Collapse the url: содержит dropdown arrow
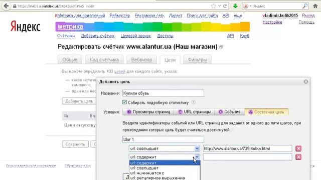The width and height of the screenshot is (321, 180). (197, 157)
